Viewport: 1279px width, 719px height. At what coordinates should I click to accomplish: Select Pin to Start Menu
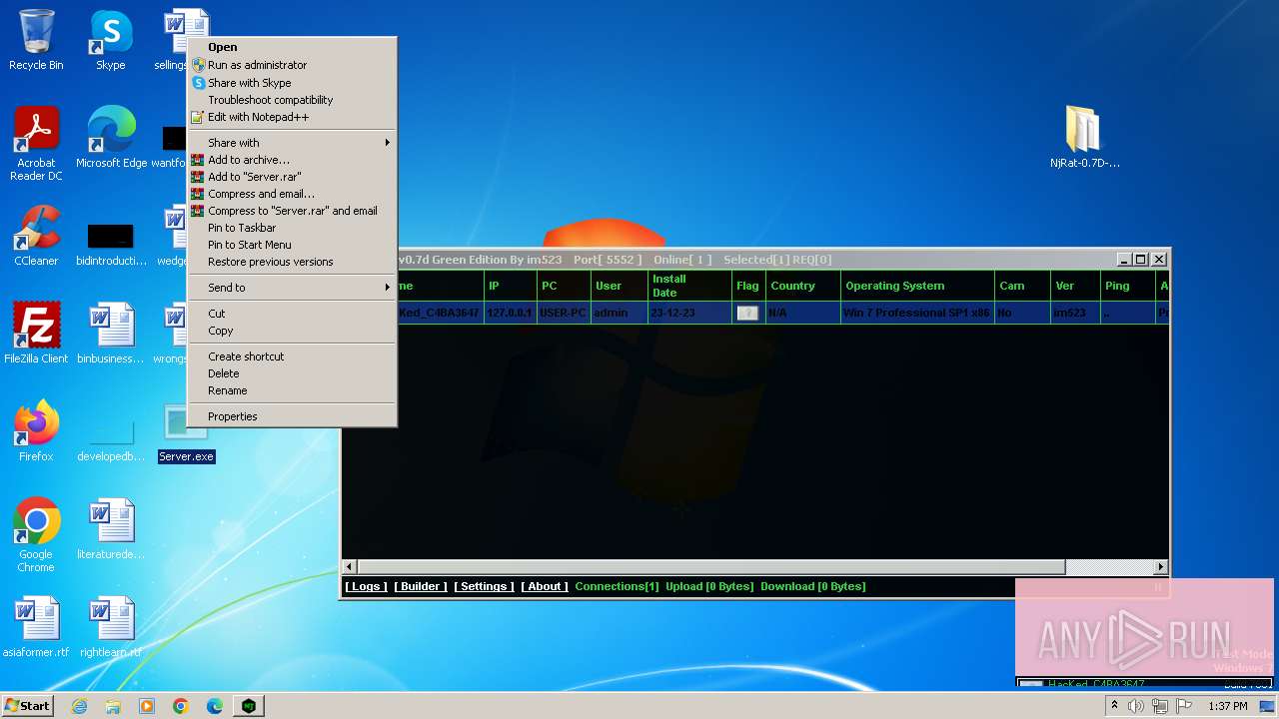click(x=293, y=245)
